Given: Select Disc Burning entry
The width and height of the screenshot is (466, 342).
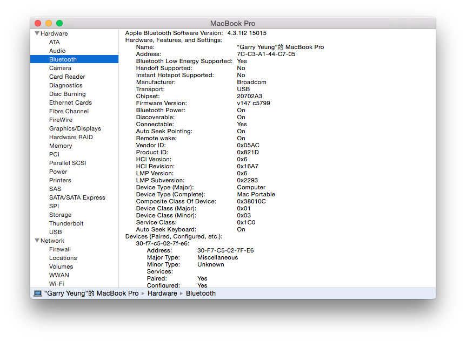Looking at the screenshot, I should [68, 94].
